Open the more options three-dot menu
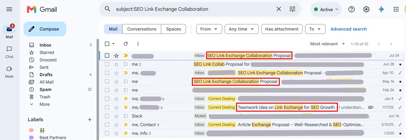Image resolution: width=406 pixels, height=140 pixels. (x=138, y=44)
